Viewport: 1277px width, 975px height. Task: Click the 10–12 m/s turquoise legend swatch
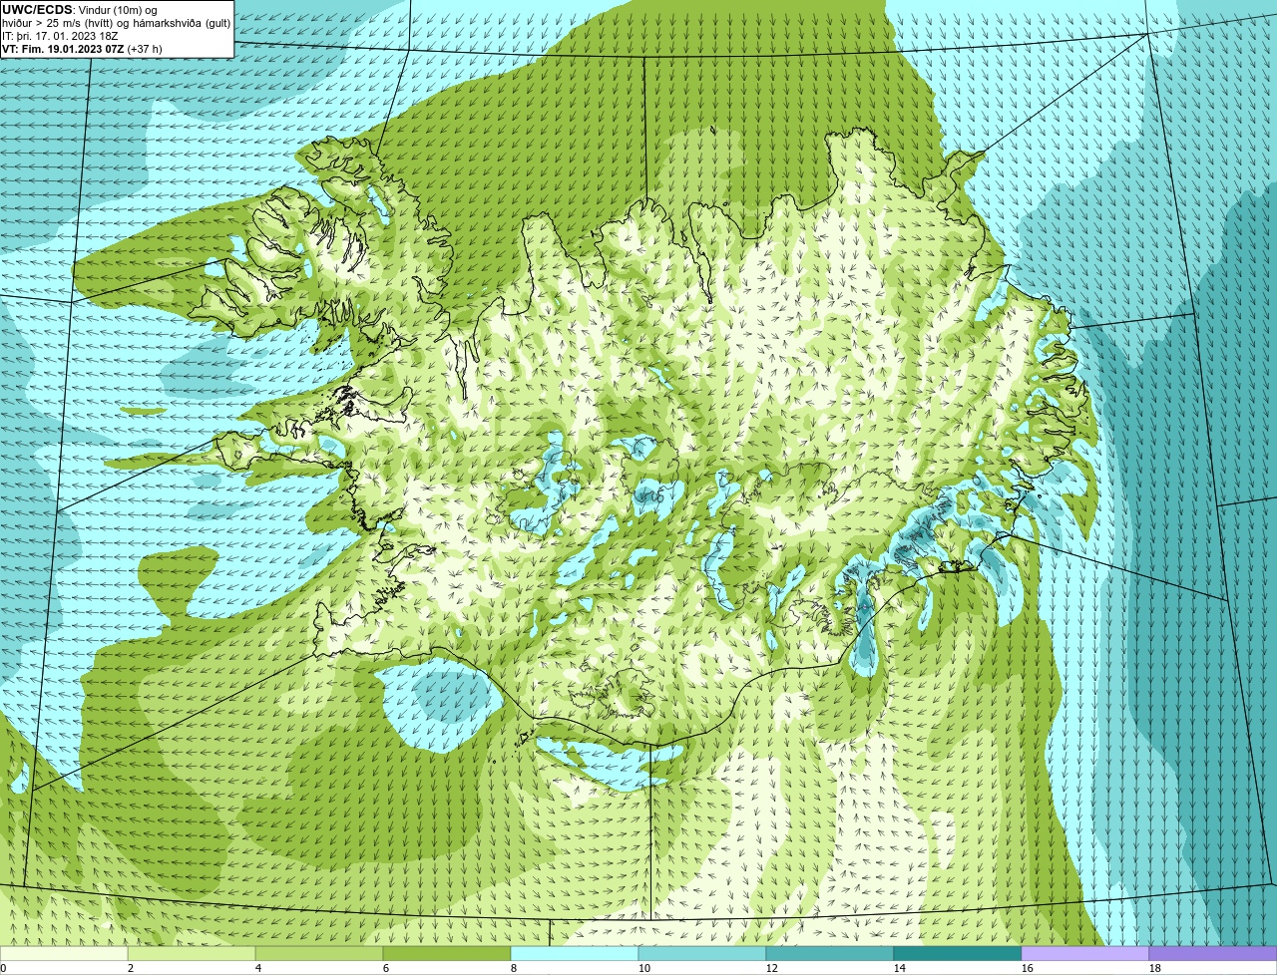(x=702, y=954)
